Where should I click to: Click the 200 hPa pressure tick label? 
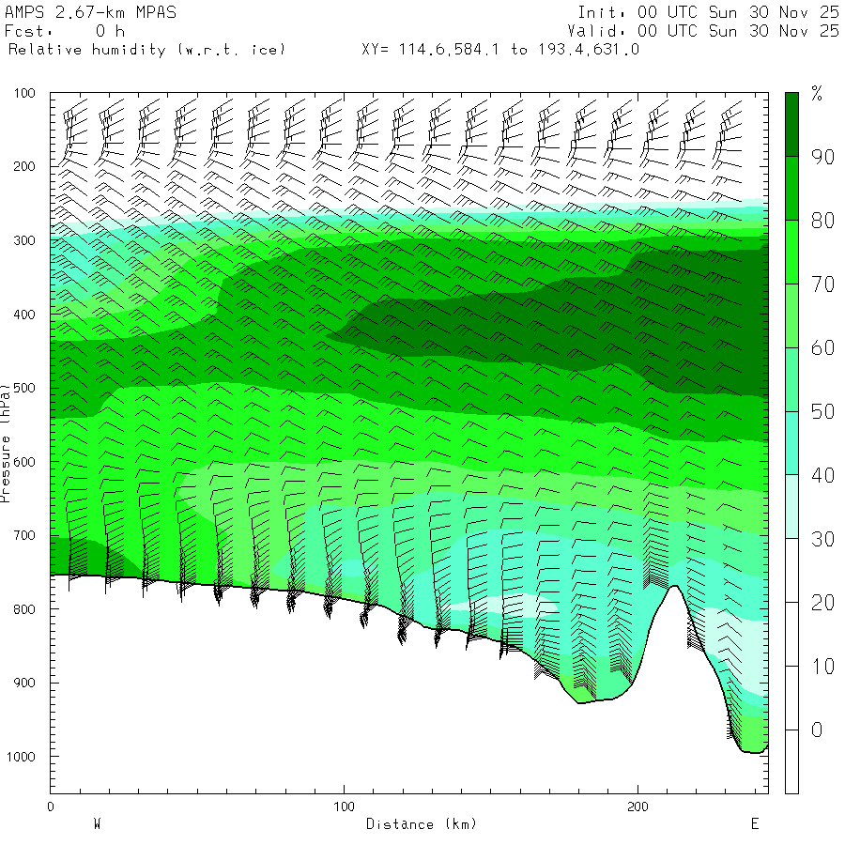click(x=24, y=166)
